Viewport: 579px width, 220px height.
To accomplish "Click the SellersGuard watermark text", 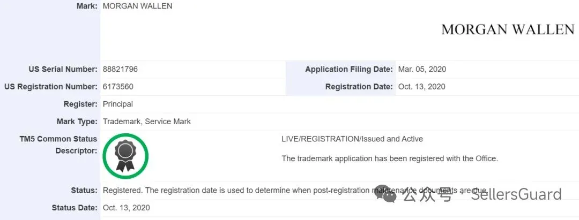I will 516,194.
